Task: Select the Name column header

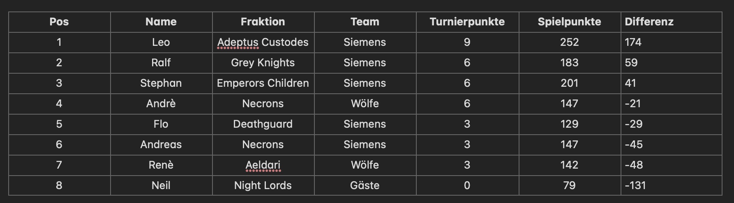Action: point(161,22)
